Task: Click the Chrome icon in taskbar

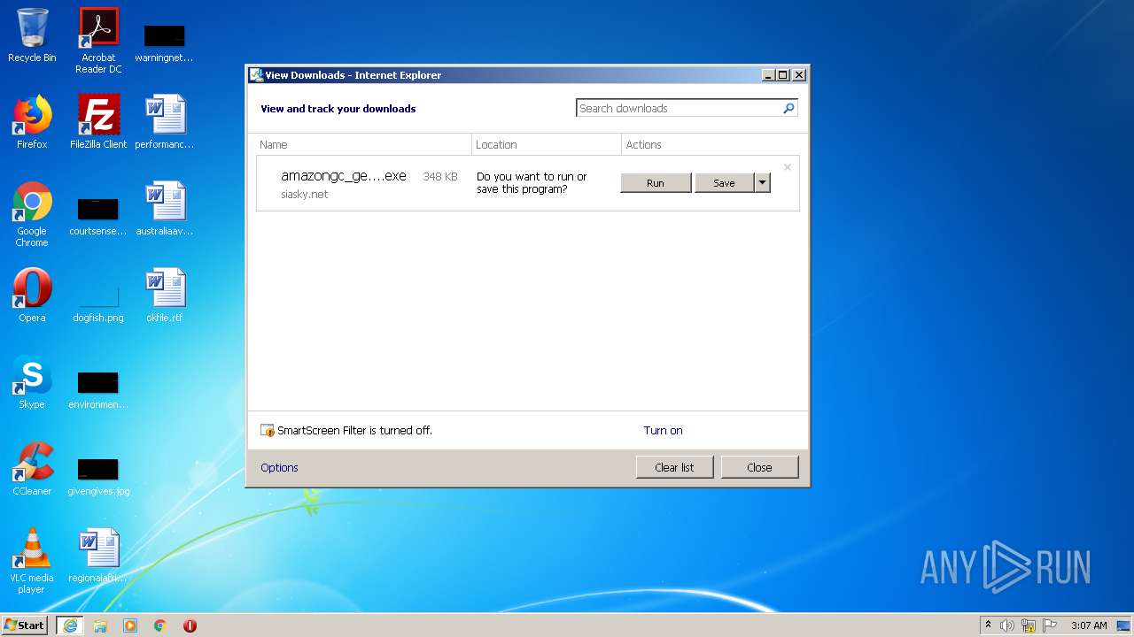Action: (160, 625)
